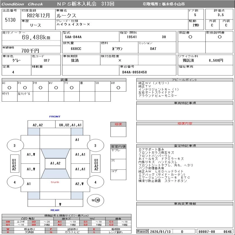
Task: Click the コゲ interior row
Action: [118, 174]
